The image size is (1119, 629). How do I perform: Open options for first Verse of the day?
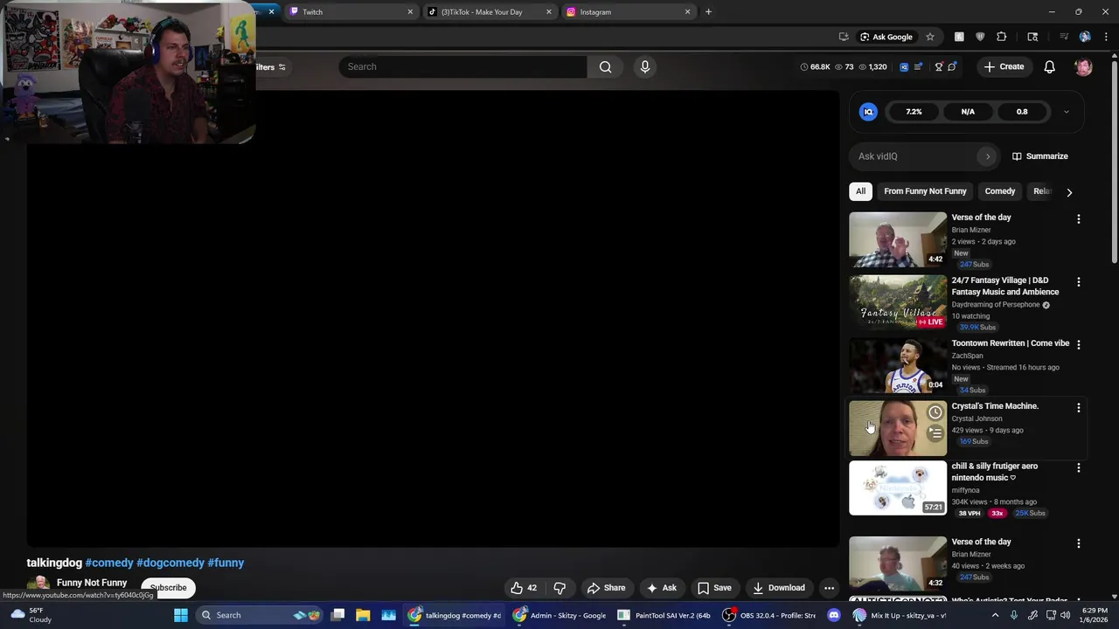(x=1078, y=219)
